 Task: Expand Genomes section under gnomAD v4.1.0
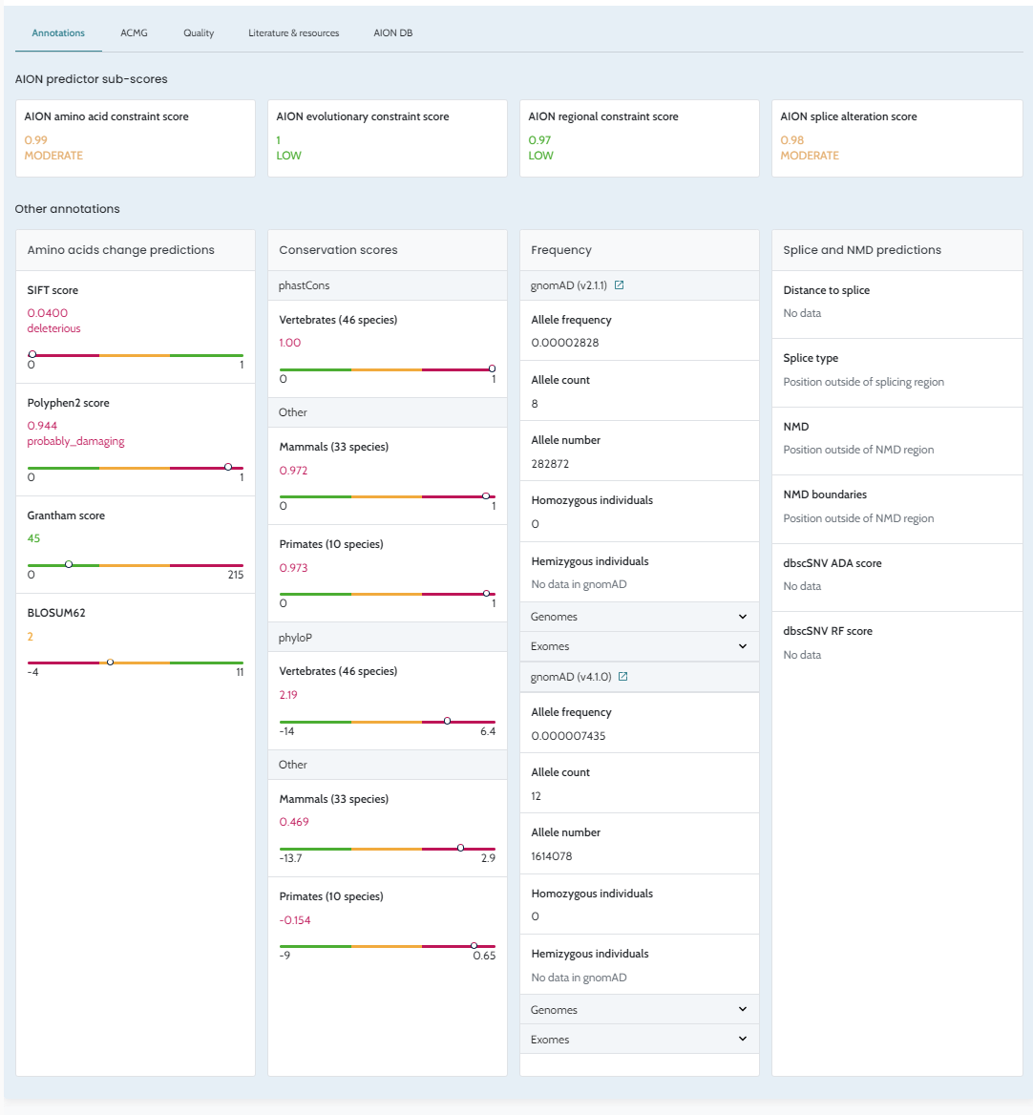pos(743,1010)
